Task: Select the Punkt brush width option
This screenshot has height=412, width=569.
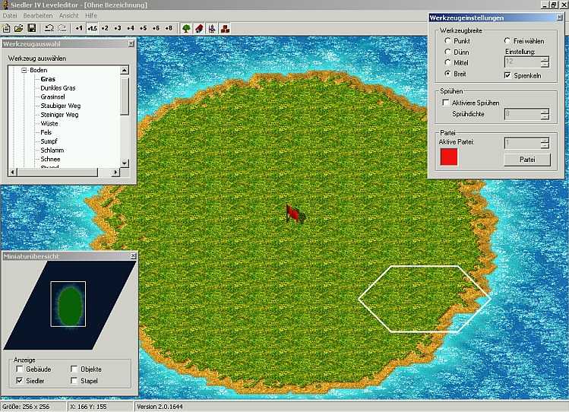Action: [447, 41]
